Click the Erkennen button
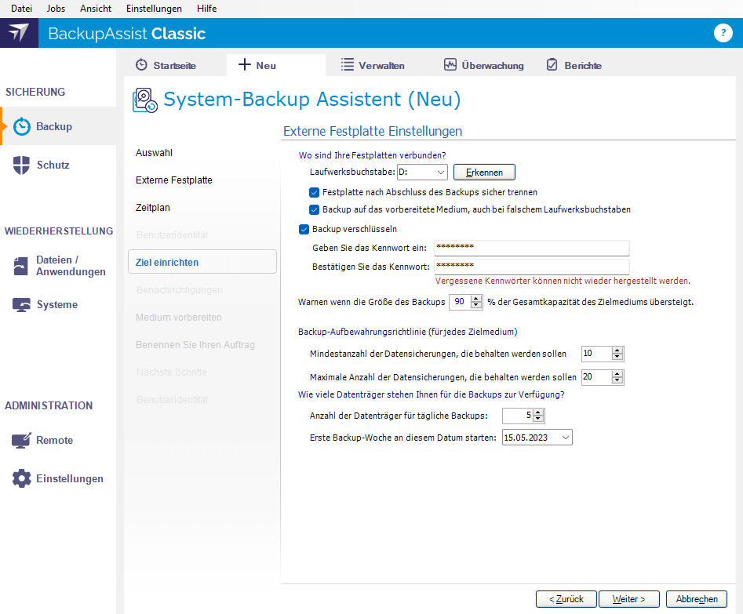This screenshot has width=743, height=614. pos(484,172)
